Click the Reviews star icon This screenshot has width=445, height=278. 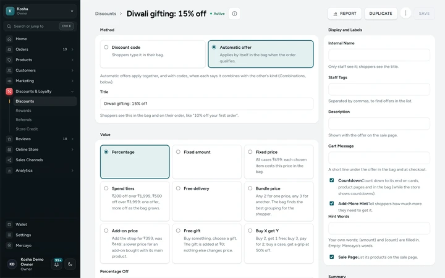[x=9, y=139]
